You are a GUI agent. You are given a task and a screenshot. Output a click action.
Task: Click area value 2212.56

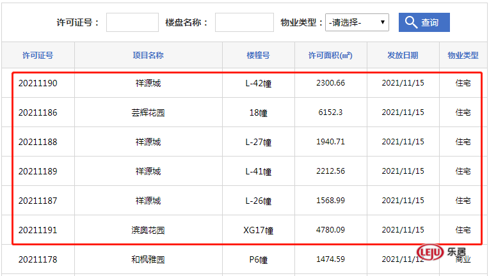pos(330,171)
